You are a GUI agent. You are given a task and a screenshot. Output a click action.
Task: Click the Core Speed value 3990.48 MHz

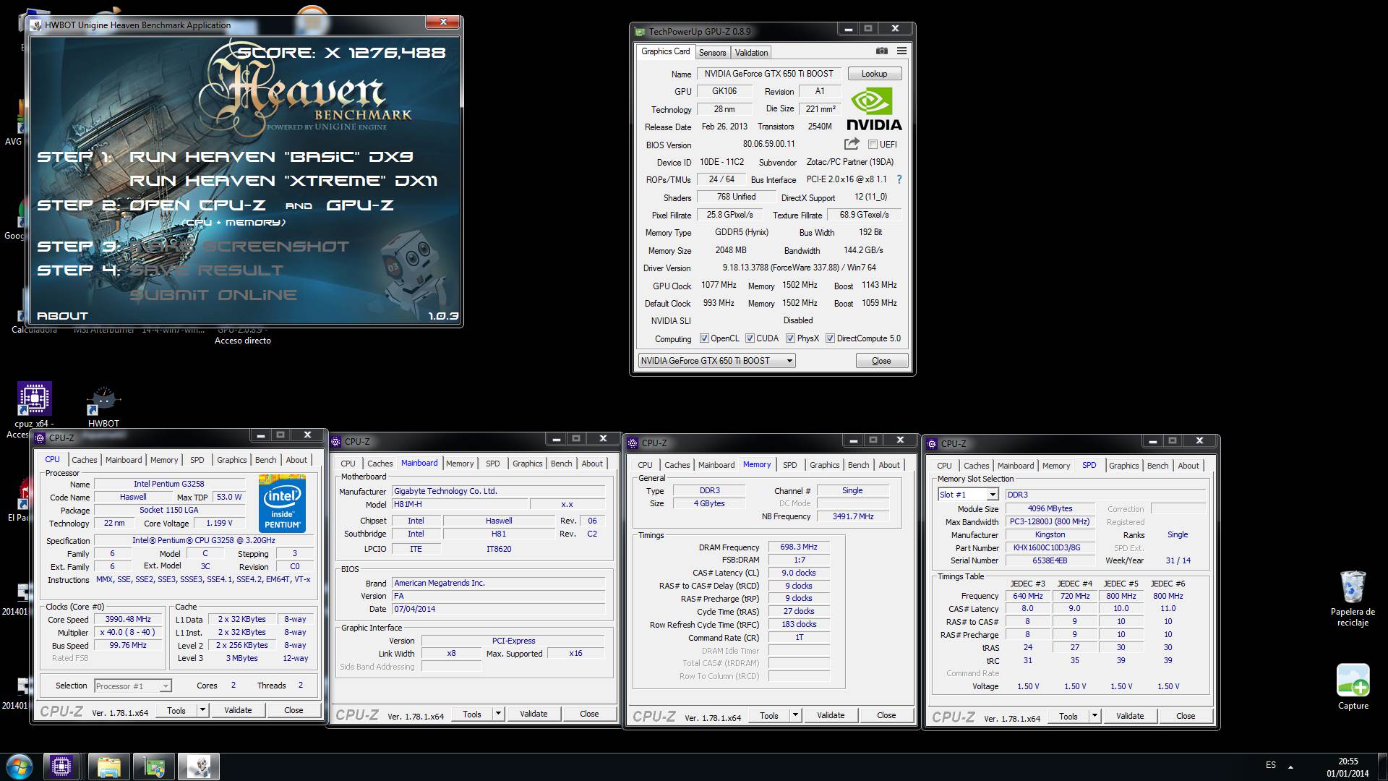pyautogui.click(x=129, y=620)
